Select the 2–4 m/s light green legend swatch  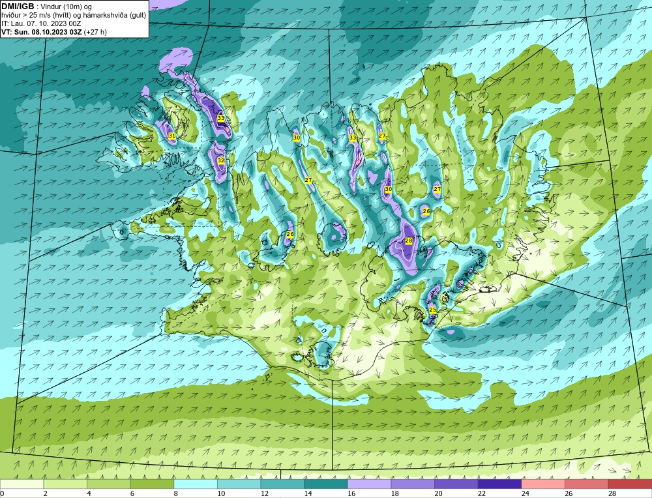(x=65, y=484)
